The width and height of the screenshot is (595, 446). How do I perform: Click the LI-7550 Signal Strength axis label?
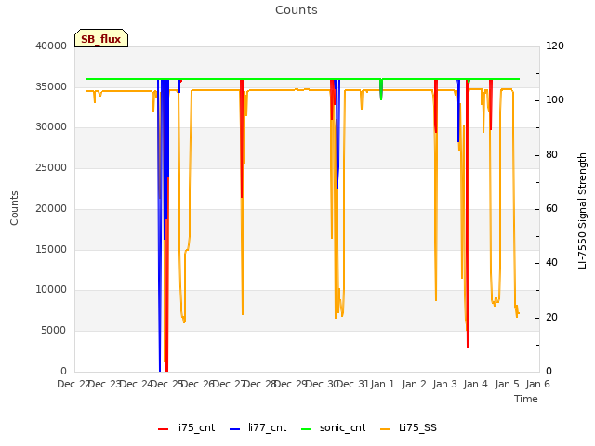pos(582,211)
